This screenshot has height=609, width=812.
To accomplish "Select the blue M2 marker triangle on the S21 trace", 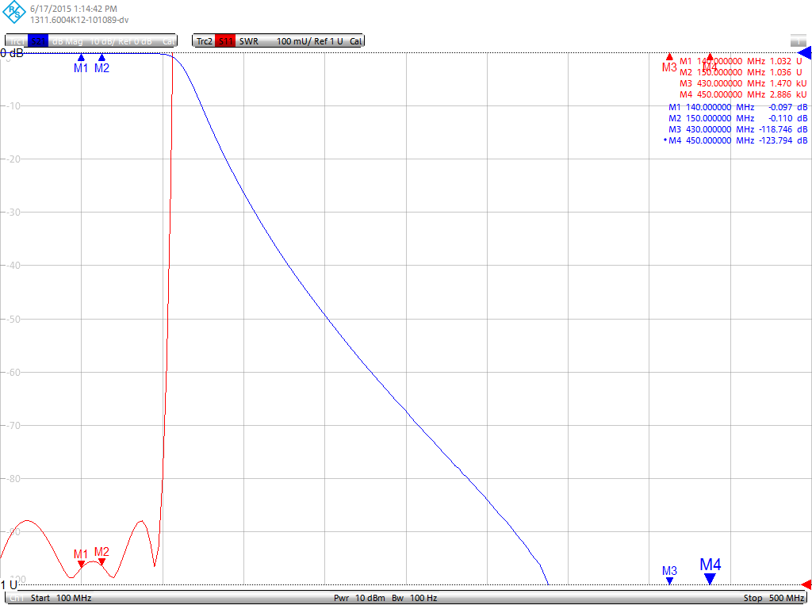I will [x=101, y=57].
